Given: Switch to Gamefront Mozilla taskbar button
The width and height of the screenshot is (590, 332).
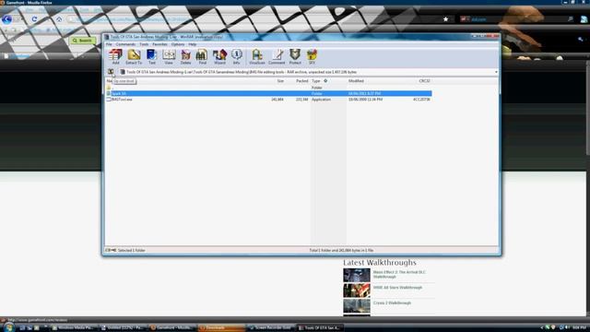Looking at the screenshot, I should [x=171, y=328].
